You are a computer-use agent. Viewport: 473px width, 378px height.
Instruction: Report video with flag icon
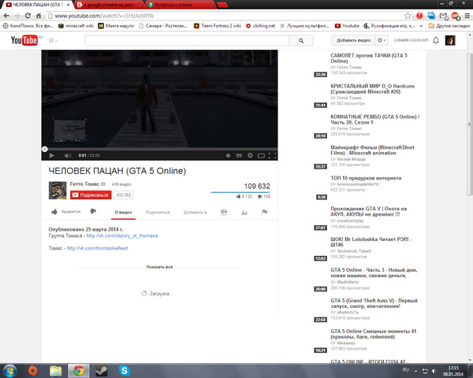pyautogui.click(x=264, y=212)
